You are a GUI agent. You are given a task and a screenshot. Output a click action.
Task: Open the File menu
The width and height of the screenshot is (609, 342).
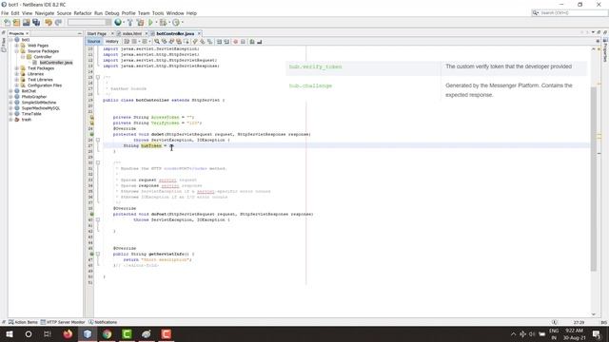pos(5,13)
